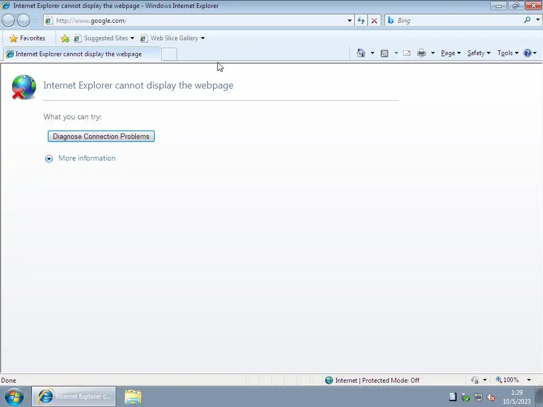543x407 pixels.
Task: Open the Windows Start menu
Action: pyautogui.click(x=14, y=396)
